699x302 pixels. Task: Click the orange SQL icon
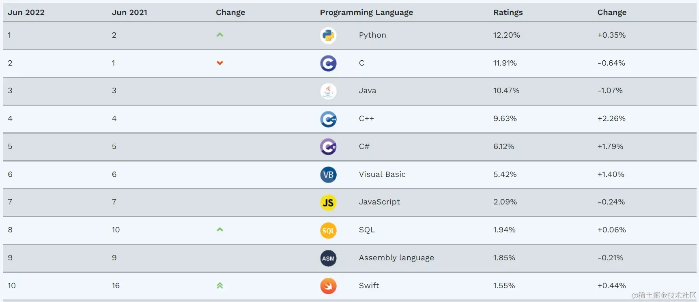pyautogui.click(x=328, y=230)
